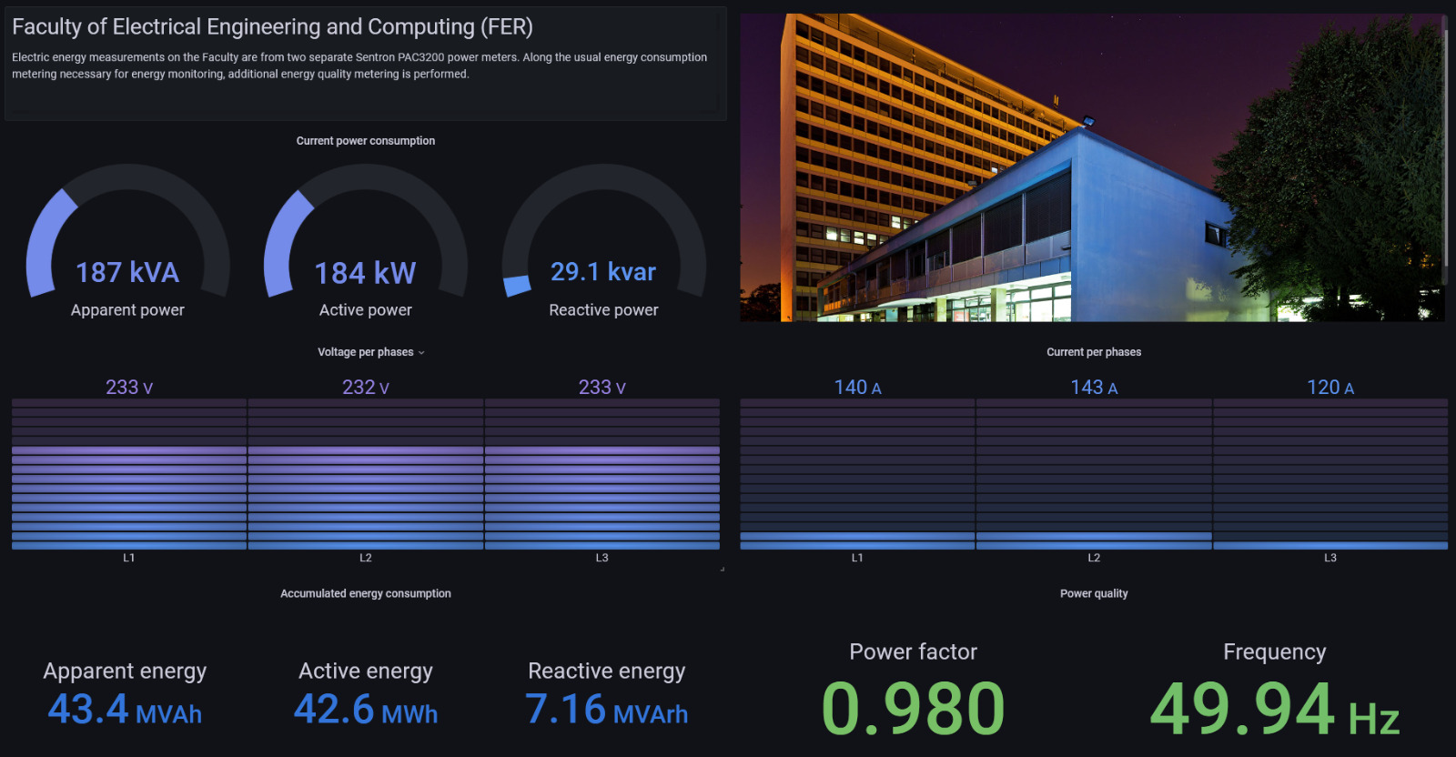Click the L1 voltage bar reading 233 V
Image resolution: width=1456 pixels, height=757 pixels.
click(x=129, y=474)
